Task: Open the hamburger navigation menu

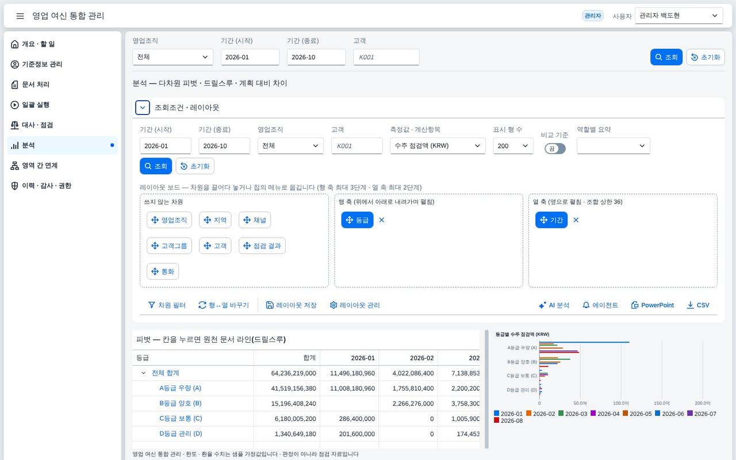Action: [x=20, y=16]
